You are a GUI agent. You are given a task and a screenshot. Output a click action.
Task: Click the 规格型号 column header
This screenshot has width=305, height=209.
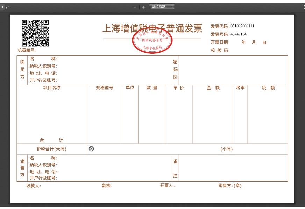pyautogui.click(x=105, y=88)
